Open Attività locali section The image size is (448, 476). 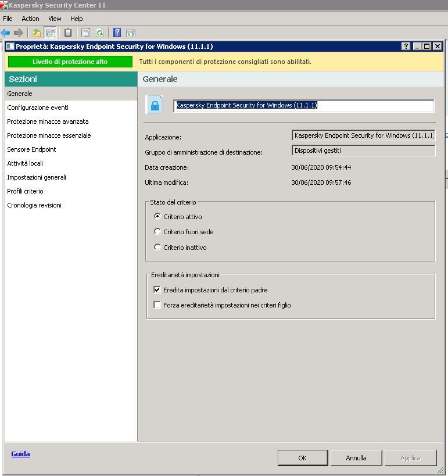click(x=71, y=163)
